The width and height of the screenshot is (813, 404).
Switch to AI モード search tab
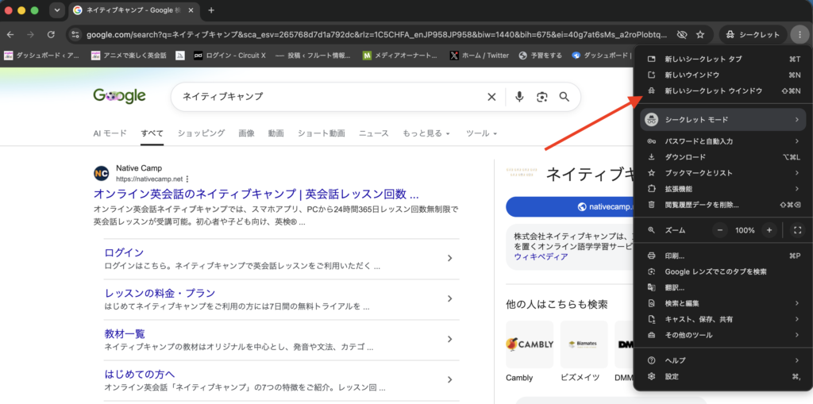pyautogui.click(x=110, y=133)
